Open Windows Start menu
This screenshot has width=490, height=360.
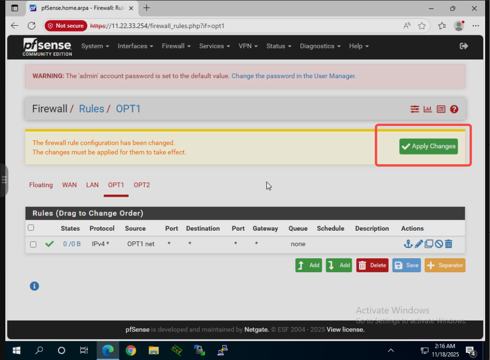tap(16, 351)
